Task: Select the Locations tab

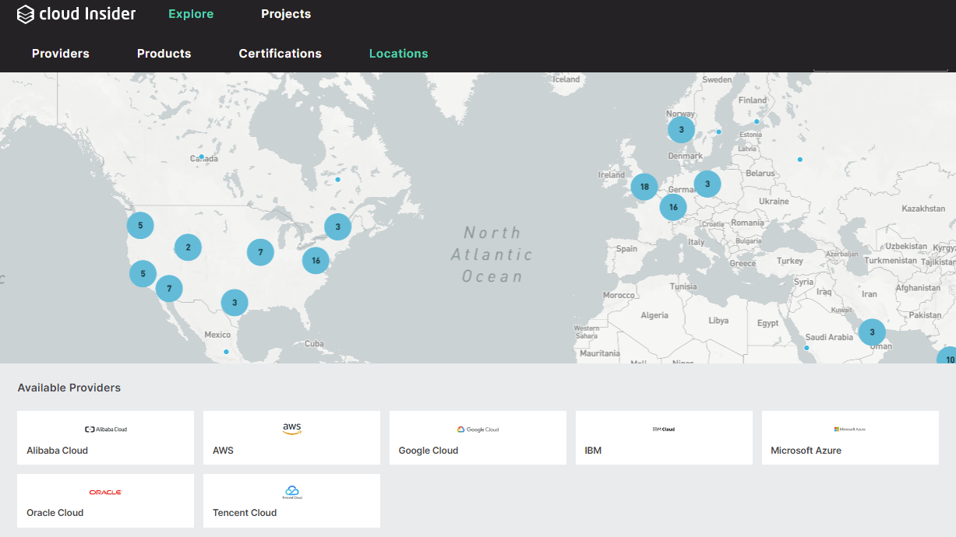Action: (x=399, y=54)
